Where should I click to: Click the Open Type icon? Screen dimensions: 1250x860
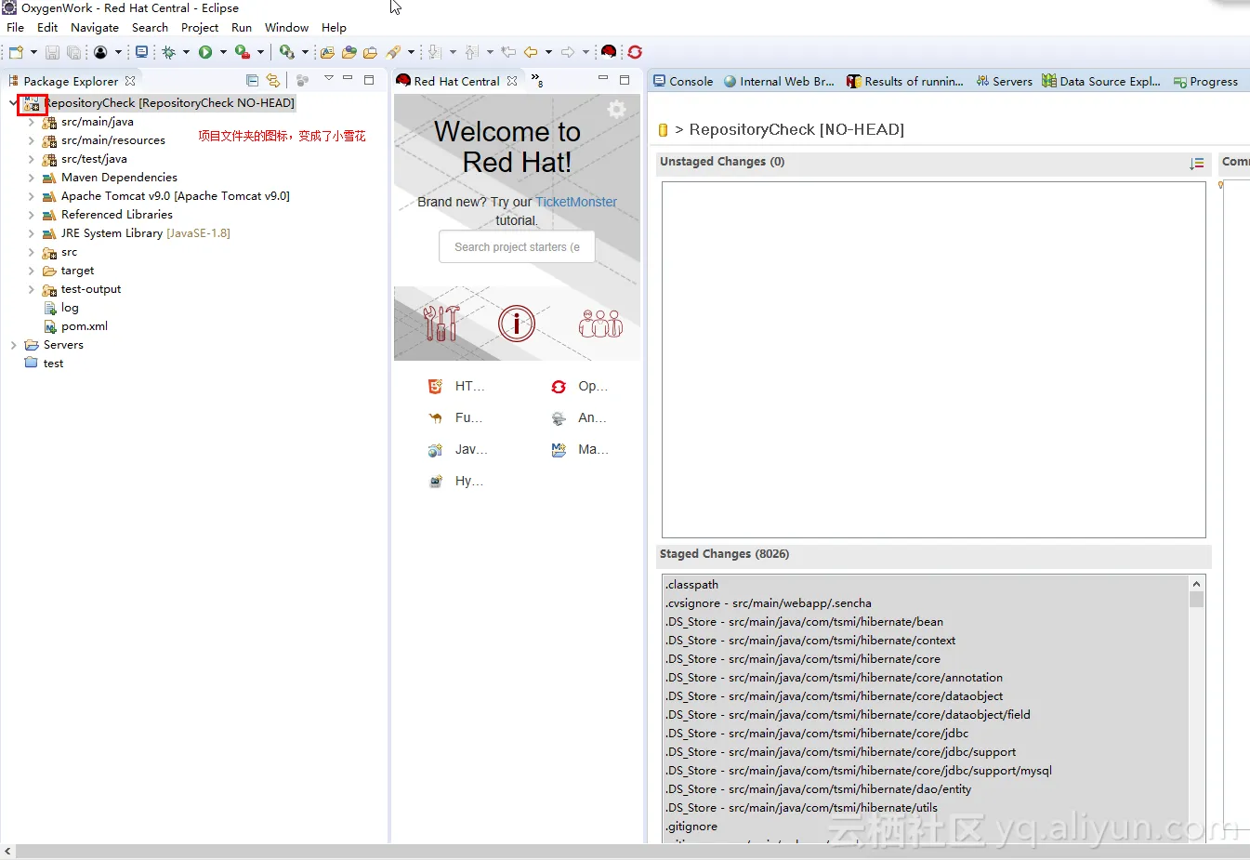(x=327, y=52)
